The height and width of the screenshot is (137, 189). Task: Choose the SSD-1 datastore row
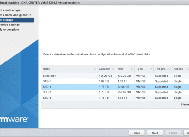115,87
